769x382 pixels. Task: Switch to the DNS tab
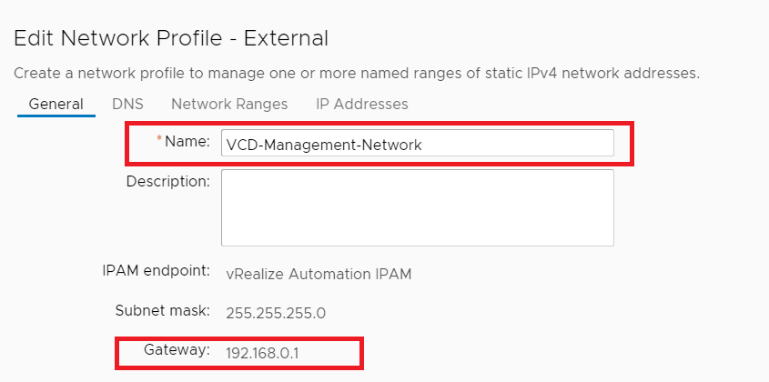click(x=127, y=104)
